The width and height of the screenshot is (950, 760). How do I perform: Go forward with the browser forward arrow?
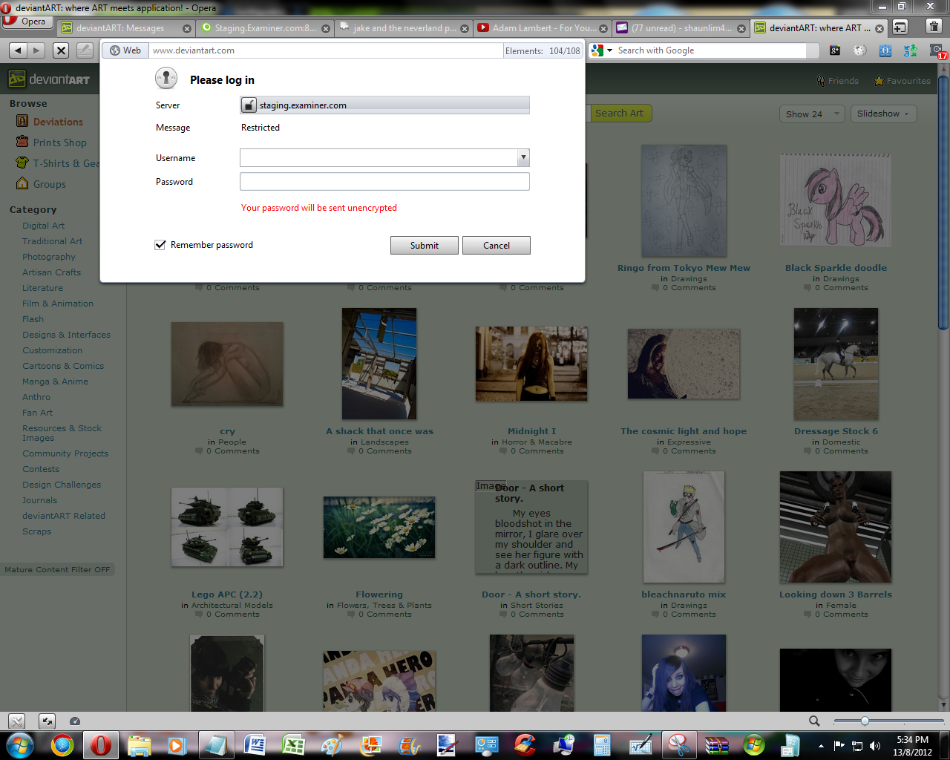point(36,50)
